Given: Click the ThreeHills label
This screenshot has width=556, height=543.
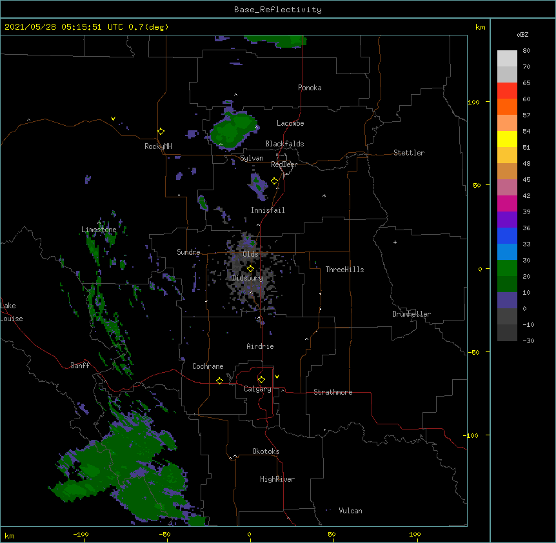Looking at the screenshot, I should coord(344,270).
